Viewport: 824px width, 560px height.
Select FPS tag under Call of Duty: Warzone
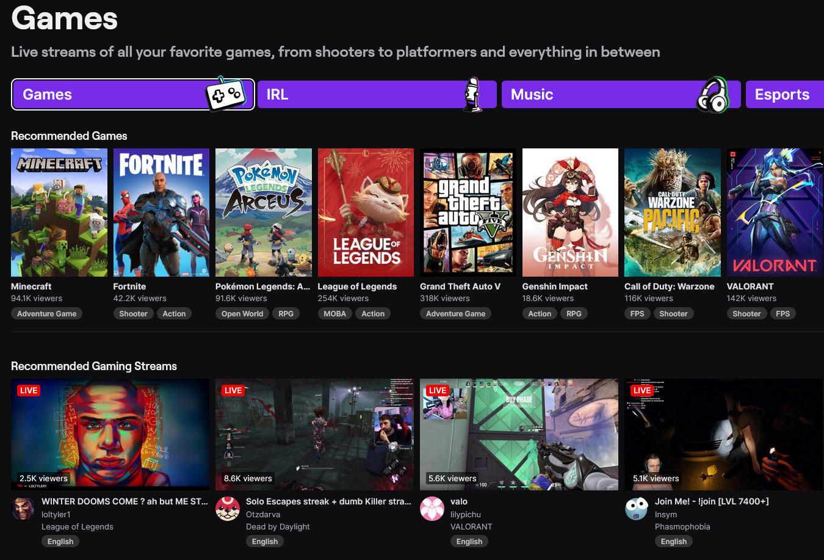(x=637, y=314)
